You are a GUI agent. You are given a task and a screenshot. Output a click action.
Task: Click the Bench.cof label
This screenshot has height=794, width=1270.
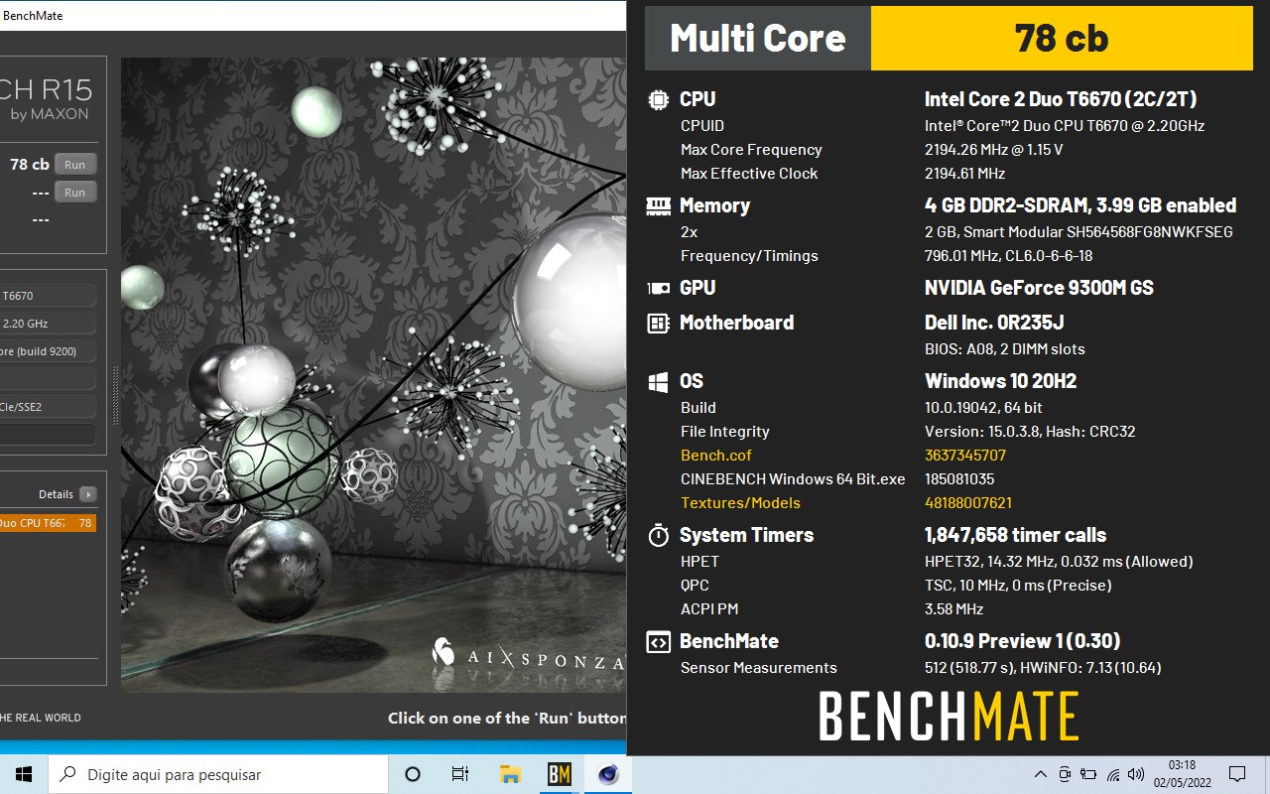716,456
